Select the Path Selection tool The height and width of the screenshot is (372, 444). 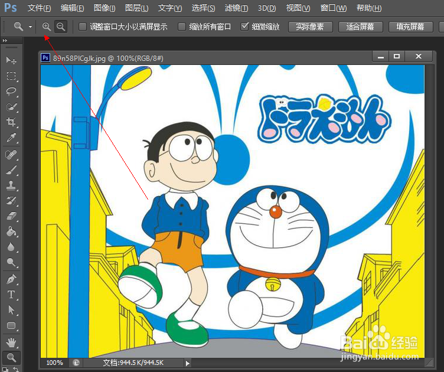click(11, 310)
